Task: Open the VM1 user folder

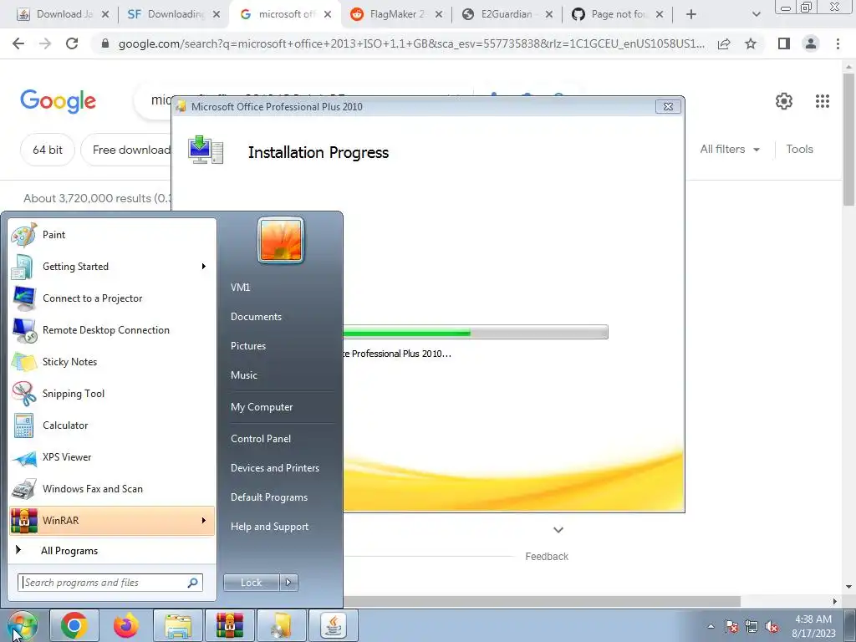Action: click(x=240, y=288)
